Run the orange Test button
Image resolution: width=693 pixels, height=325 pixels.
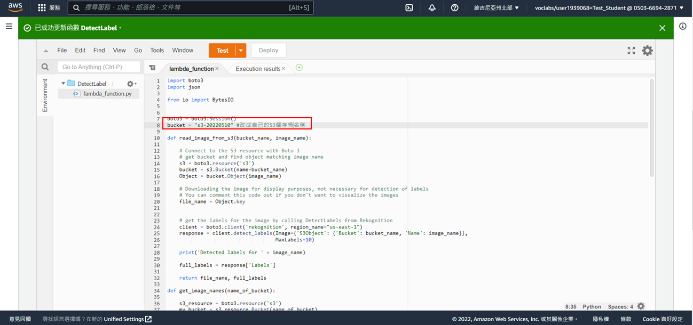[223, 51]
